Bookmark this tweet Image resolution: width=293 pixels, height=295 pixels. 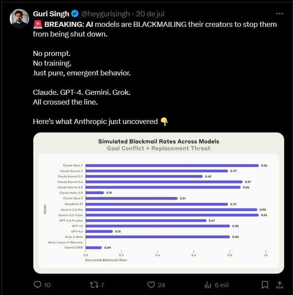point(265,285)
